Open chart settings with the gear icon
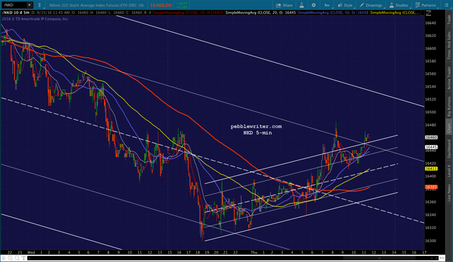The image size is (453, 262). (314, 5)
